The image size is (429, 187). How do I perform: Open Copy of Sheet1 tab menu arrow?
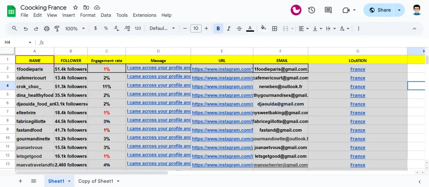tap(118, 181)
